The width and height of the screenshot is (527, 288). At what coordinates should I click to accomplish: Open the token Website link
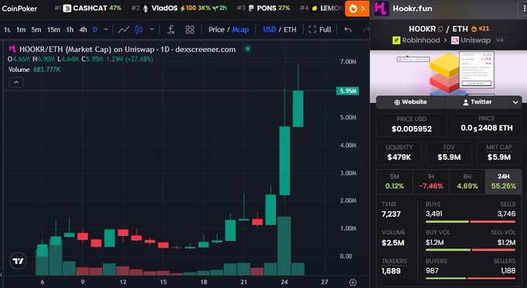click(411, 102)
